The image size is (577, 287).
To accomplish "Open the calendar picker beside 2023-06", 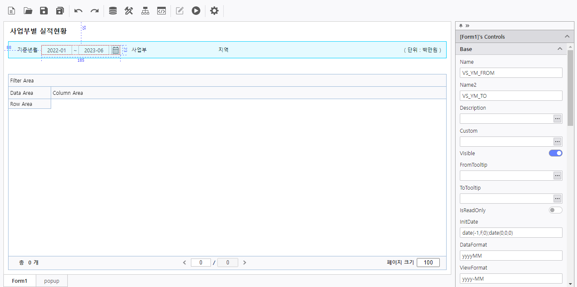I will click(115, 50).
